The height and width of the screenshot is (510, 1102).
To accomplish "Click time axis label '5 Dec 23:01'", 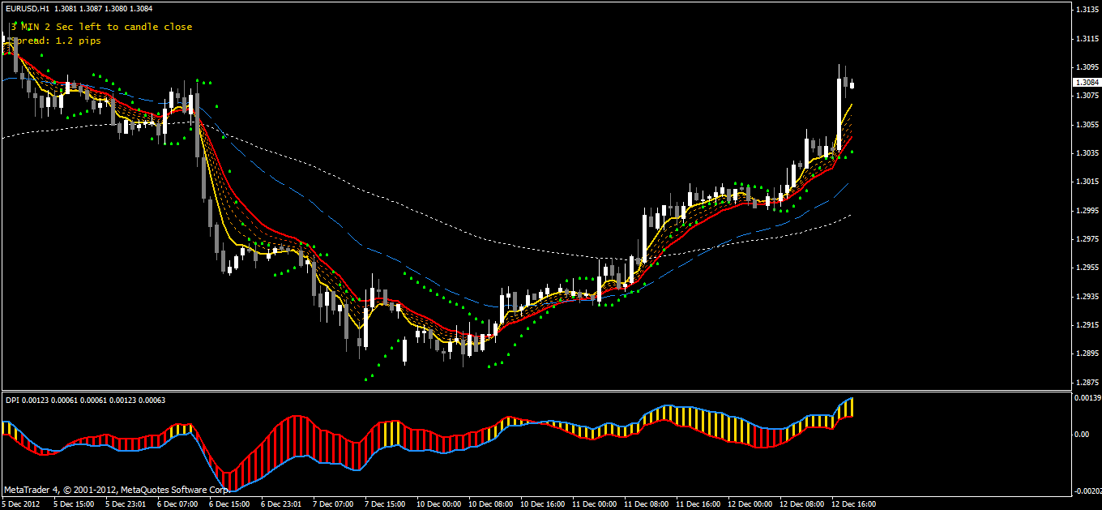I will click(126, 504).
